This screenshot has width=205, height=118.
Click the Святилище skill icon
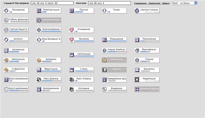point(71,55)
